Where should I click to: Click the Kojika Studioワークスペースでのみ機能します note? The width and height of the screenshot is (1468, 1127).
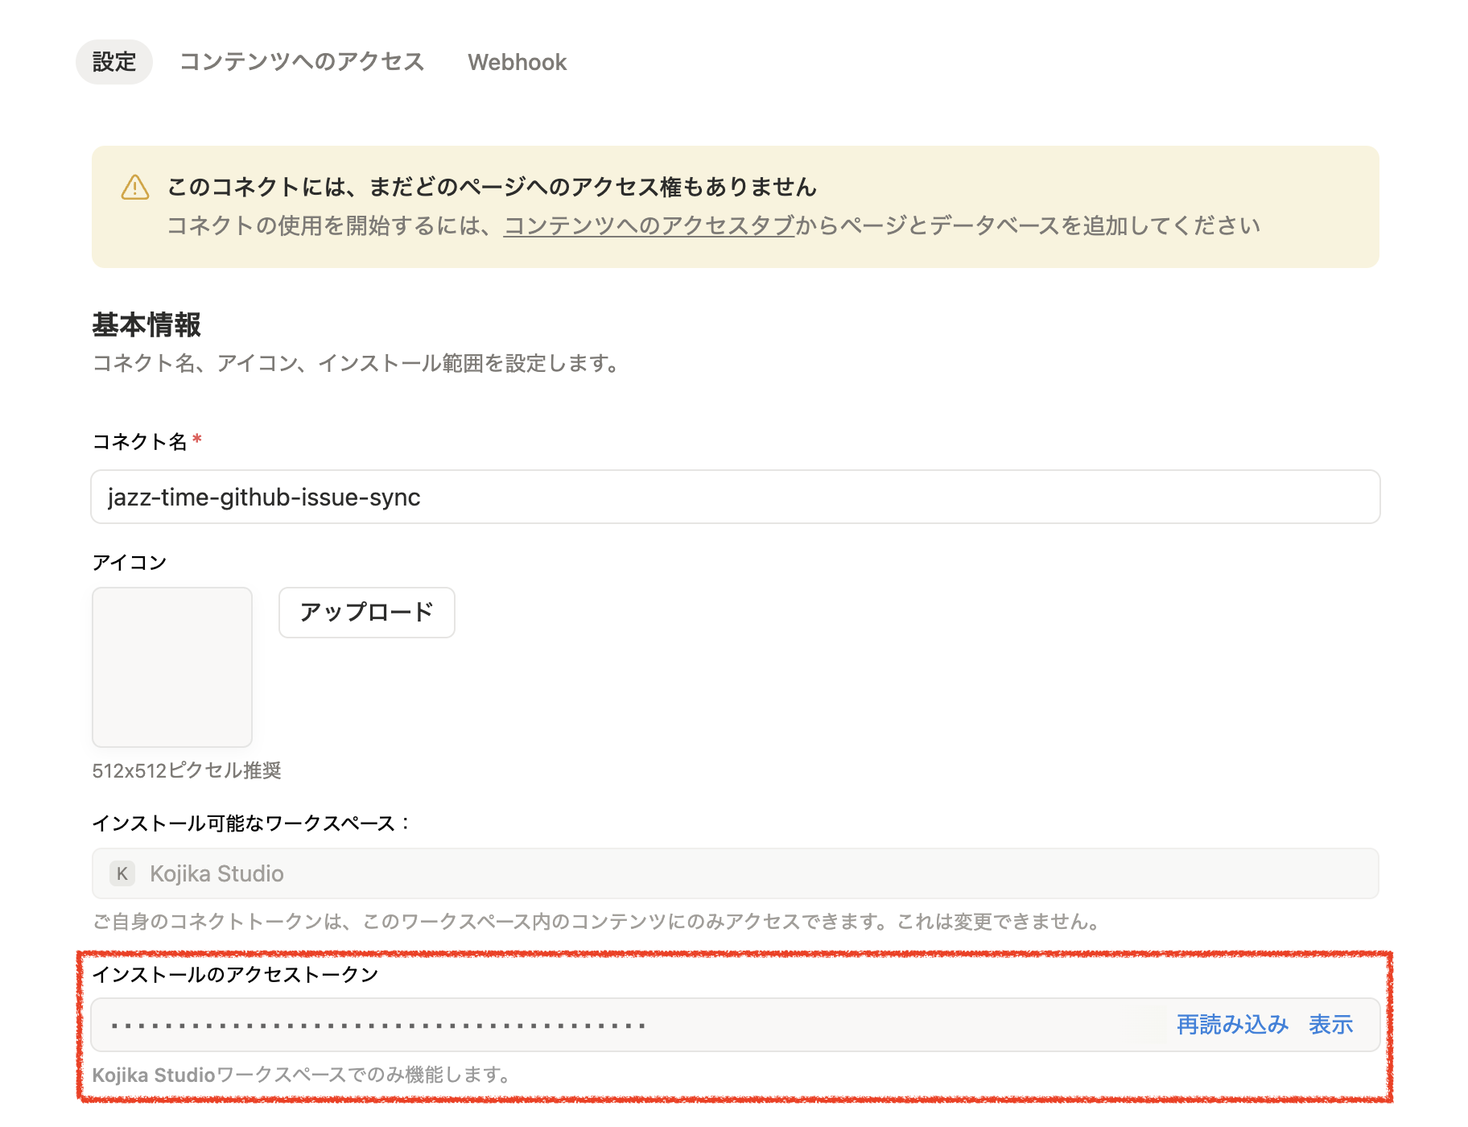(303, 1075)
